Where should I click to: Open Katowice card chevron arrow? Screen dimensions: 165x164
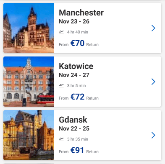(153, 82)
